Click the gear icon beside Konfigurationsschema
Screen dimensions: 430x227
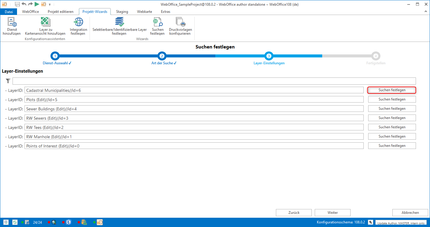point(370,222)
